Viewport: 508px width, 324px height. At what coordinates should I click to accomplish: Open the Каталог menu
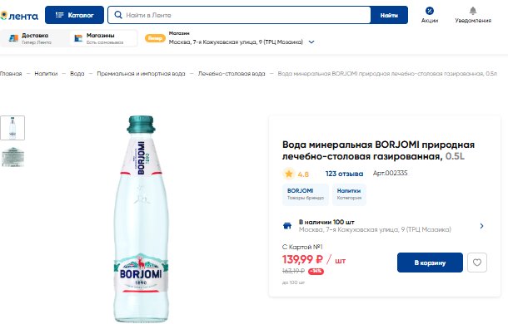(74, 15)
